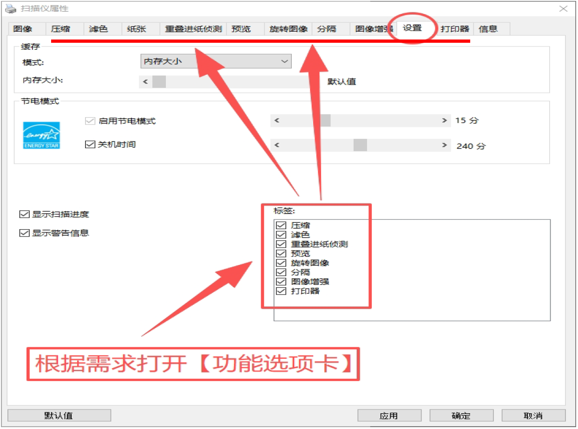Open the 重叠进纸侦测 tab
Image resolution: width=578 pixels, height=429 pixels.
click(193, 29)
